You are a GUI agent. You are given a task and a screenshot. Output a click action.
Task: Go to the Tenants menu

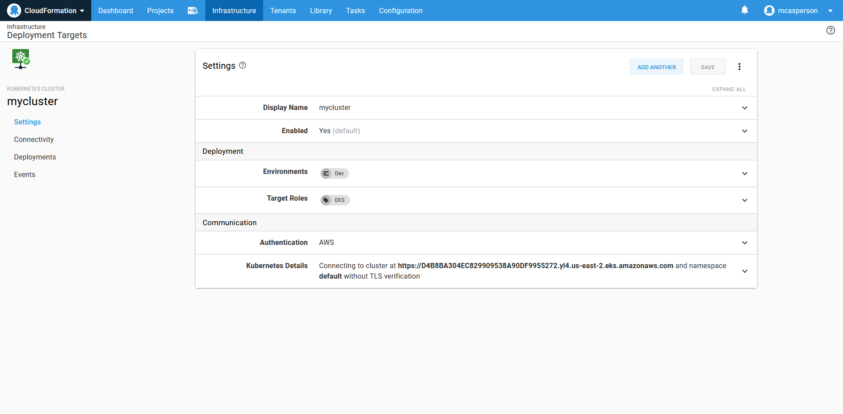pos(283,11)
